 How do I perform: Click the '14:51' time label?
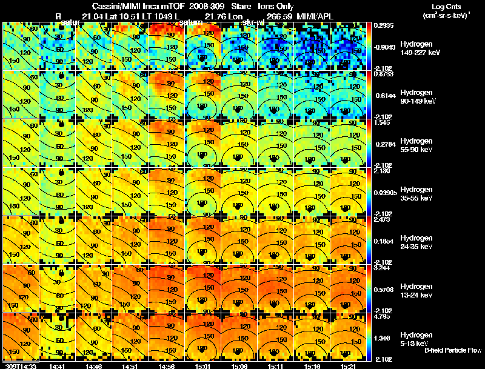tap(130, 367)
